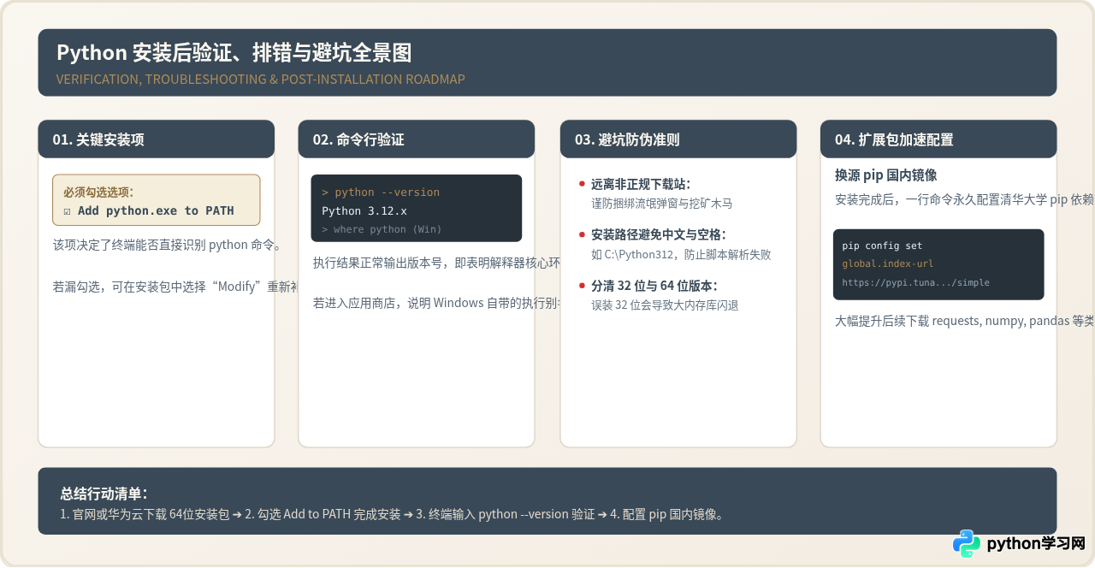Click the code line pip config set
Screen dimensions: 1095x568
click(883, 246)
